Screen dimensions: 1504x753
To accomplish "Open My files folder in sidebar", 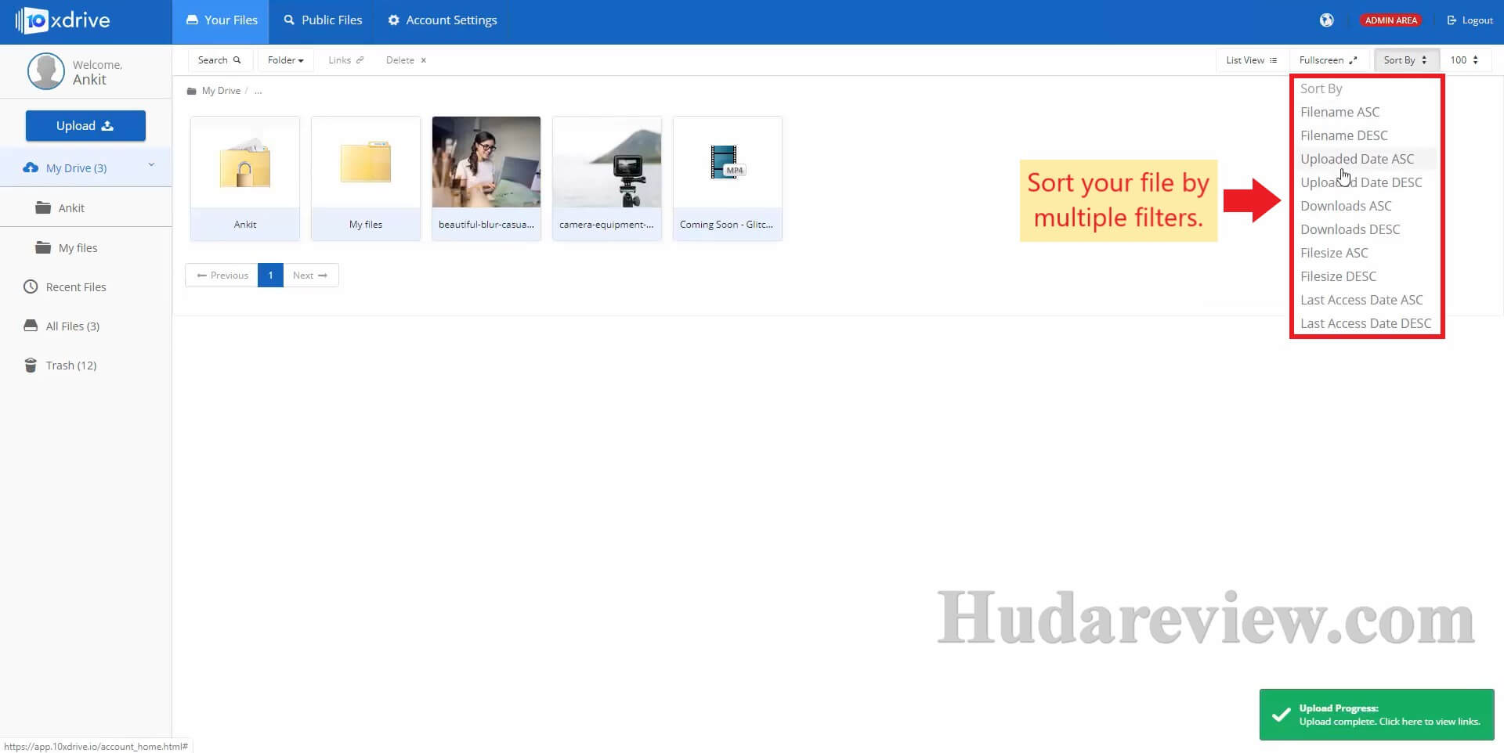I will (x=85, y=248).
